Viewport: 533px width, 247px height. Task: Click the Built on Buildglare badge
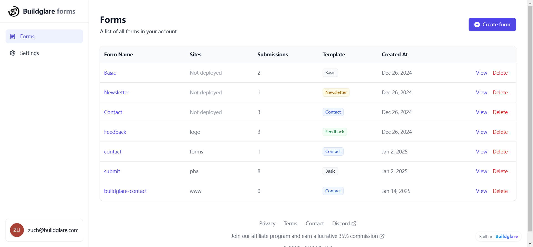[498, 236]
